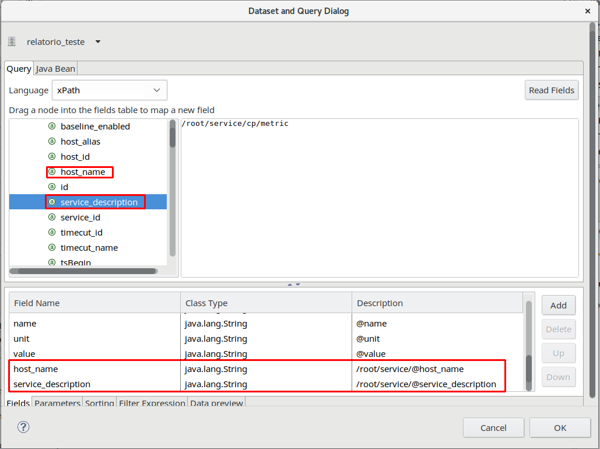Open the Parameters tab
600x449 pixels.
pyautogui.click(x=57, y=403)
